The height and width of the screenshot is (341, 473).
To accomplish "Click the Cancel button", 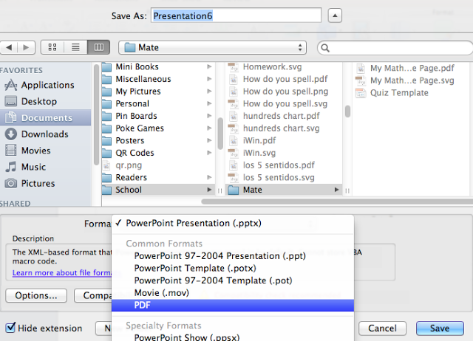I will coord(382,328).
